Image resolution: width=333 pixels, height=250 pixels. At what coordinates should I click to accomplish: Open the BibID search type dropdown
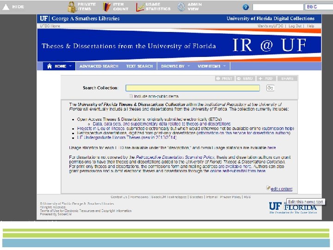(319, 7)
